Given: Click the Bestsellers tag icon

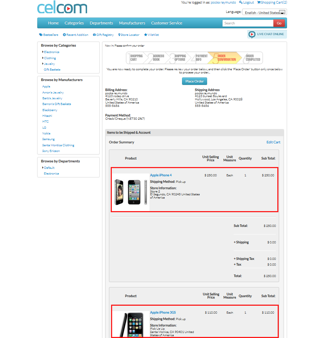Looking at the screenshot, I should click(41, 35).
